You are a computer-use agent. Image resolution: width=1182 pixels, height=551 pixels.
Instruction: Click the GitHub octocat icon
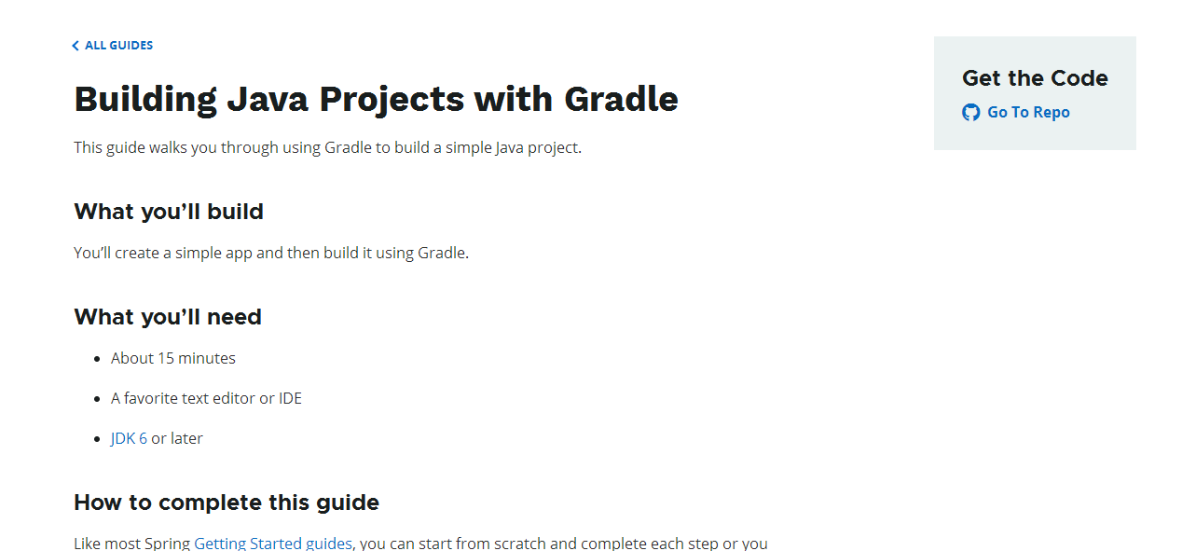(x=970, y=113)
